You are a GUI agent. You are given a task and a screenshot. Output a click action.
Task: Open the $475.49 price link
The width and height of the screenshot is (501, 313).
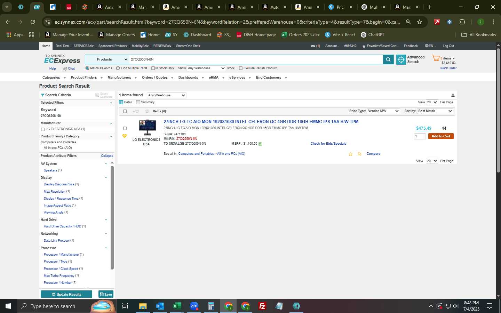[x=423, y=128]
